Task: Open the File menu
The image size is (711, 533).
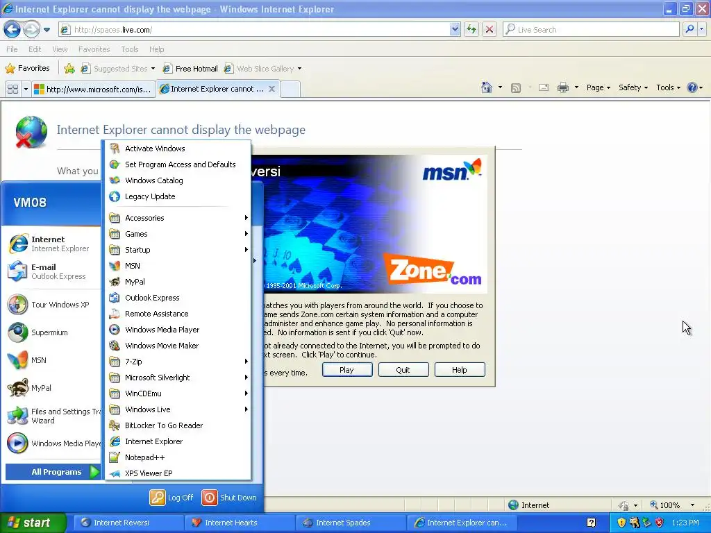Action: point(12,49)
